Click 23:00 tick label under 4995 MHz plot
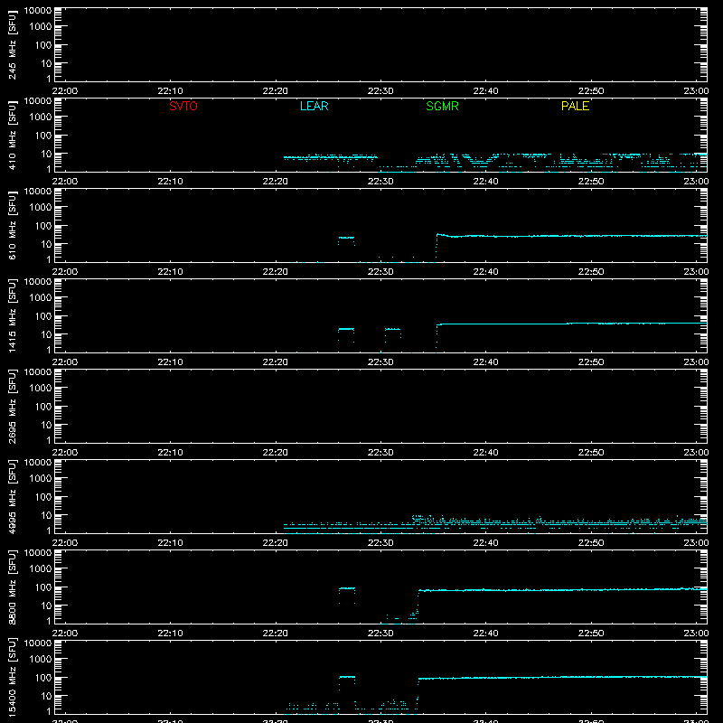Image resolution: width=723 pixels, height=723 pixels. click(696, 543)
